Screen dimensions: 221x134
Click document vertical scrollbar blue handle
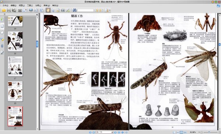(x=220, y=44)
